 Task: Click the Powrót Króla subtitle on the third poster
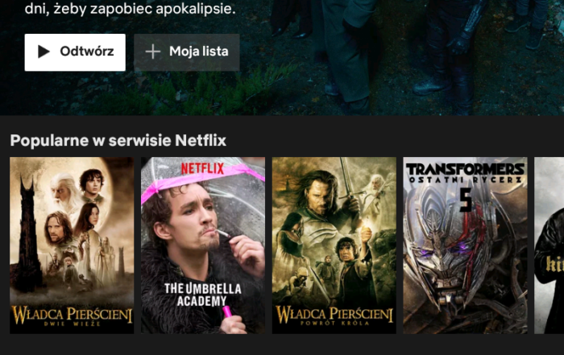click(334, 323)
